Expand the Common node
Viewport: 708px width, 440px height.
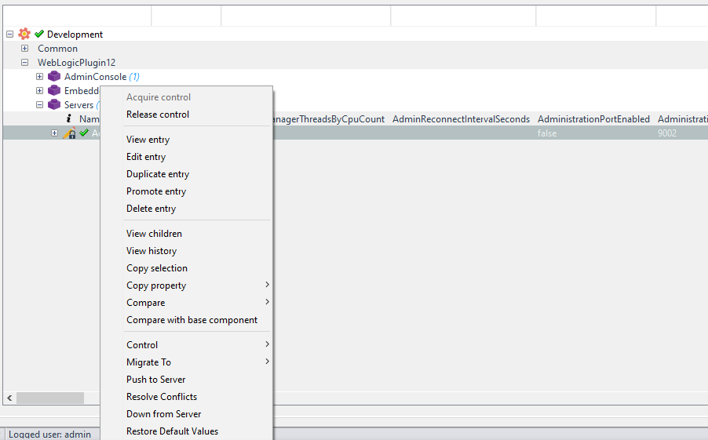click(x=25, y=48)
